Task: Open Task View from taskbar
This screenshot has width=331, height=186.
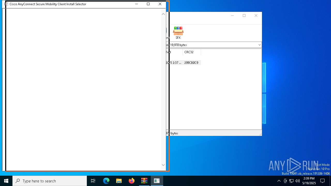Action: click(93, 181)
